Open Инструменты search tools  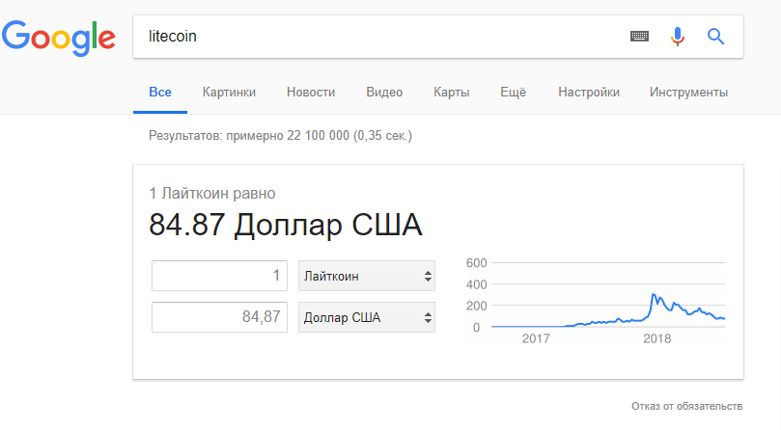pyautogui.click(x=688, y=93)
